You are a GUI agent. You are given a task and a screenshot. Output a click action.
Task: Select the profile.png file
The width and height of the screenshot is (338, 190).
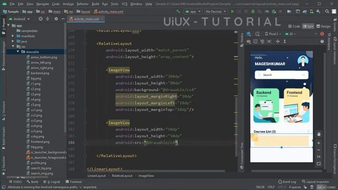point(39,163)
